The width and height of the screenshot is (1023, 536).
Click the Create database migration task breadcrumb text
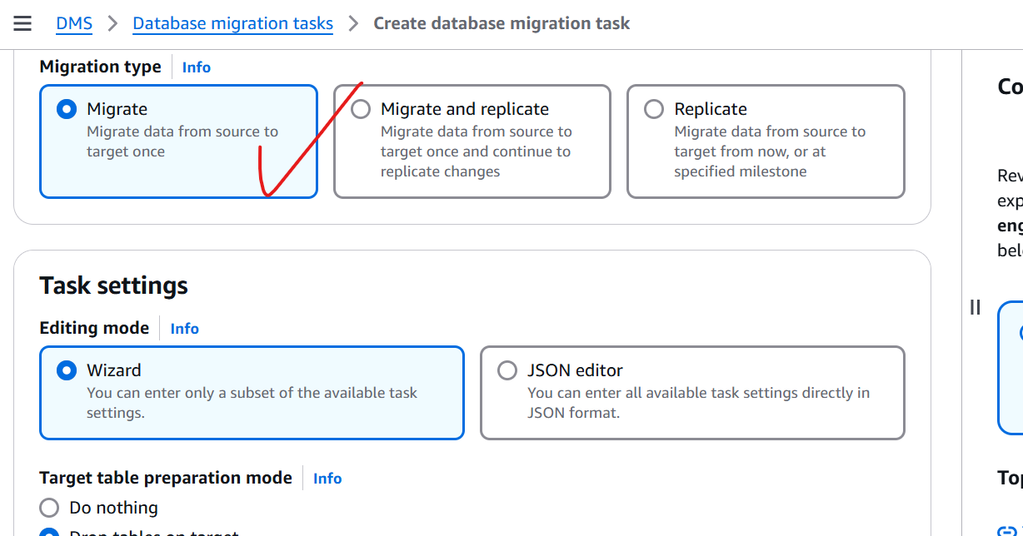502,23
